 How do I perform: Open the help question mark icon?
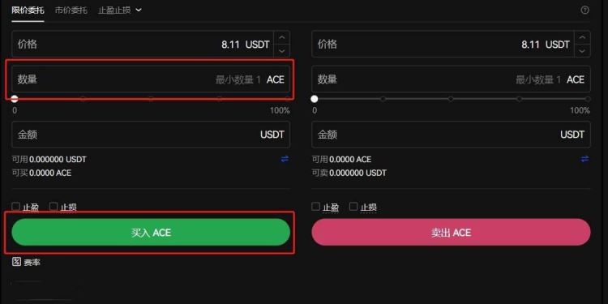[584, 11]
